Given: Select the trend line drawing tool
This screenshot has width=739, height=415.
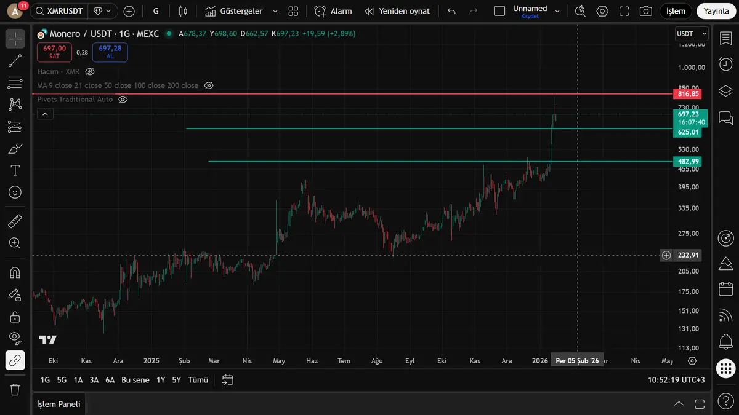Looking at the screenshot, I should point(15,60).
